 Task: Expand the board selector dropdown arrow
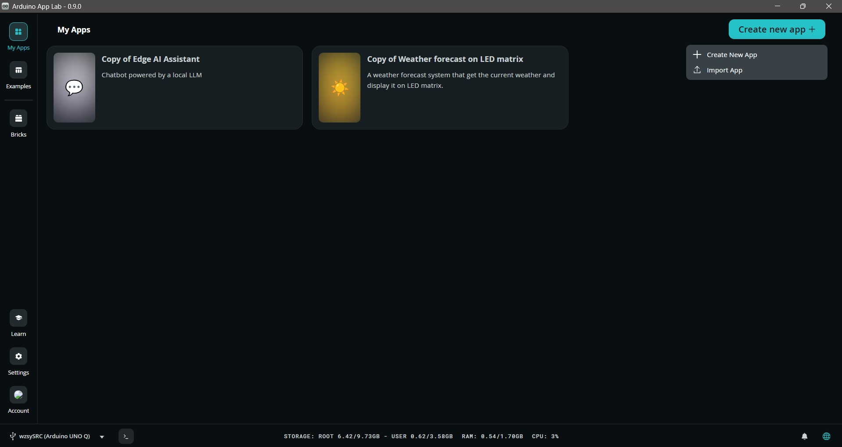(102, 437)
